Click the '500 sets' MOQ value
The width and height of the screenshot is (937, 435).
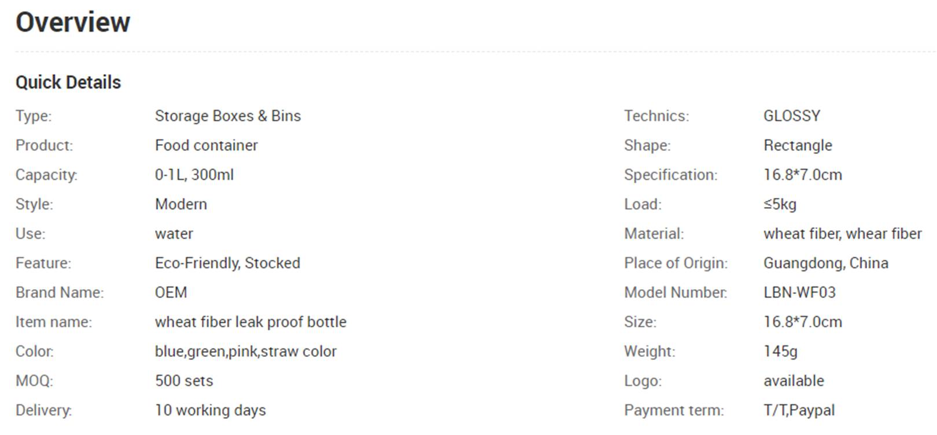coord(184,381)
